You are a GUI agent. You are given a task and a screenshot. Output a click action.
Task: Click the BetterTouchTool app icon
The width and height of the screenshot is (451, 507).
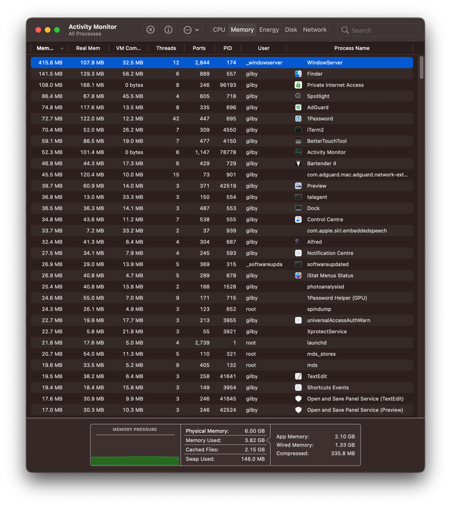point(298,141)
